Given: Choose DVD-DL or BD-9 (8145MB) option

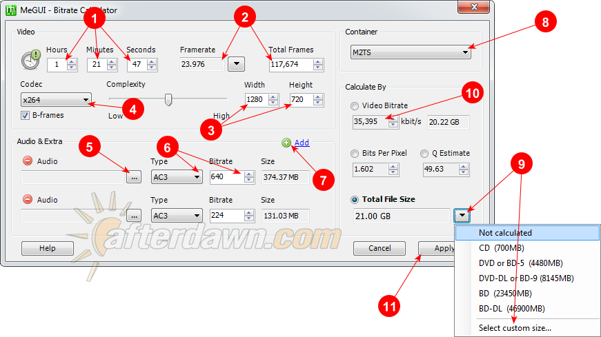Looking at the screenshot, I should [527, 278].
